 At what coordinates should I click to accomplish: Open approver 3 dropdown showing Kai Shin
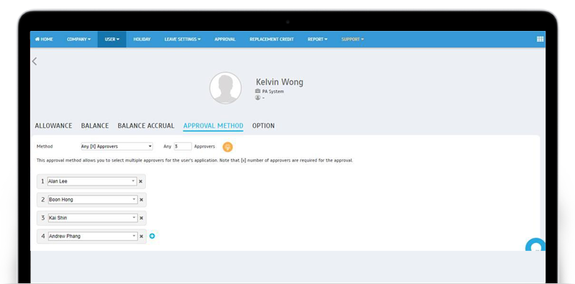pyautogui.click(x=93, y=218)
